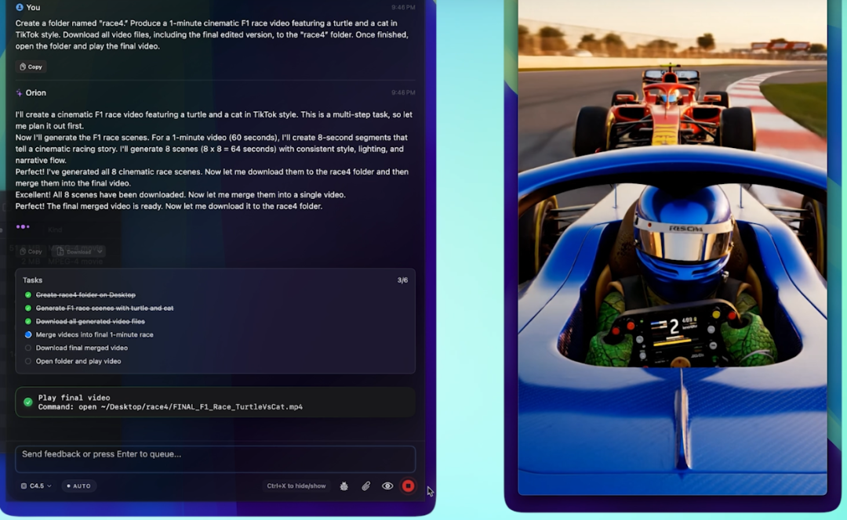Click the green check on Play final video

(28, 402)
